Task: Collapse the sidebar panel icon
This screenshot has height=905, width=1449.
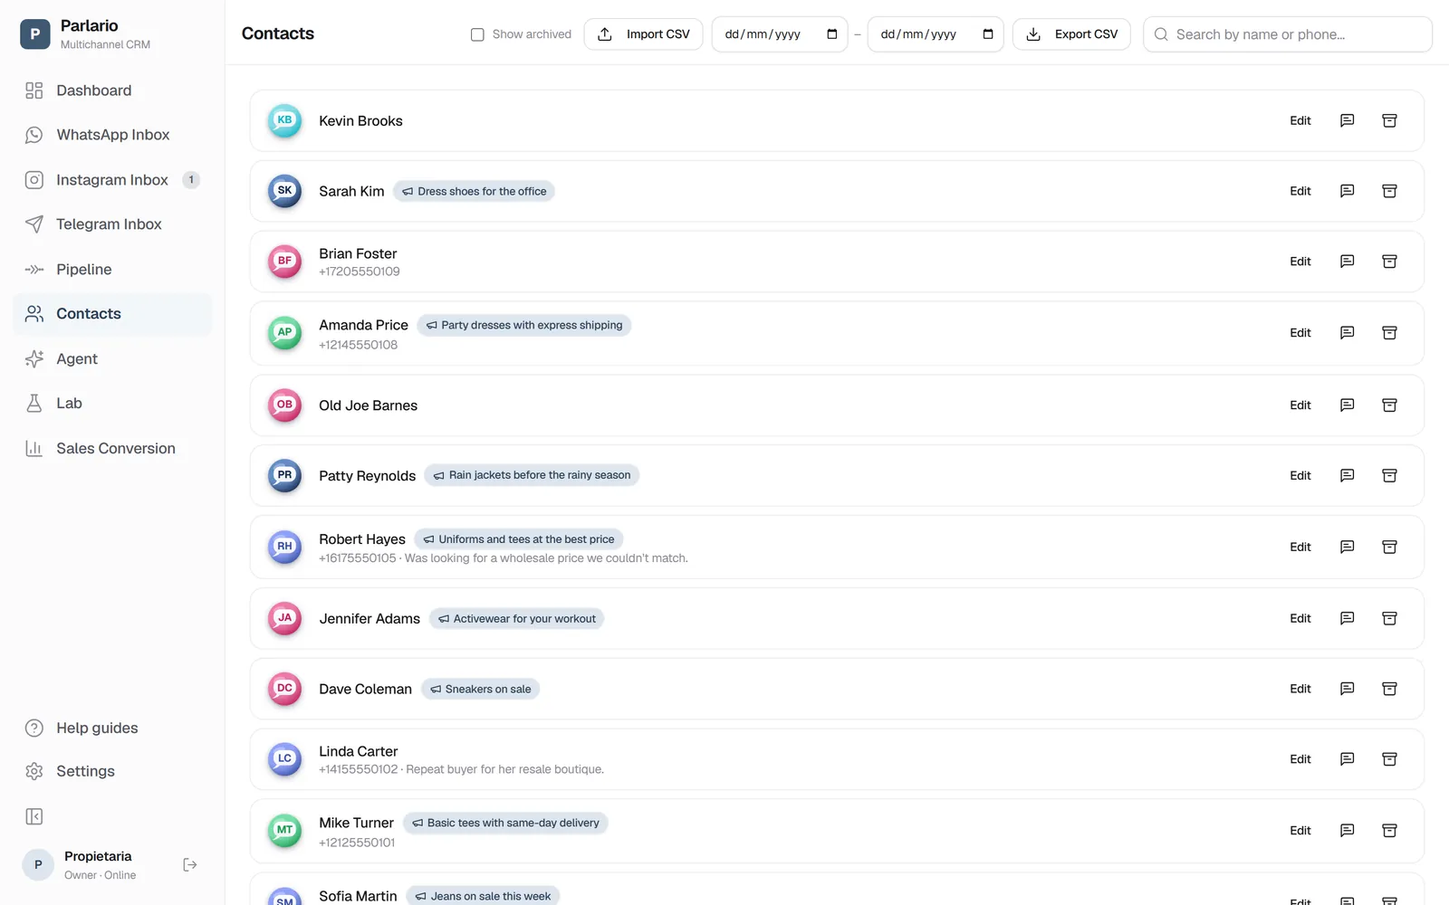Action: click(x=34, y=817)
